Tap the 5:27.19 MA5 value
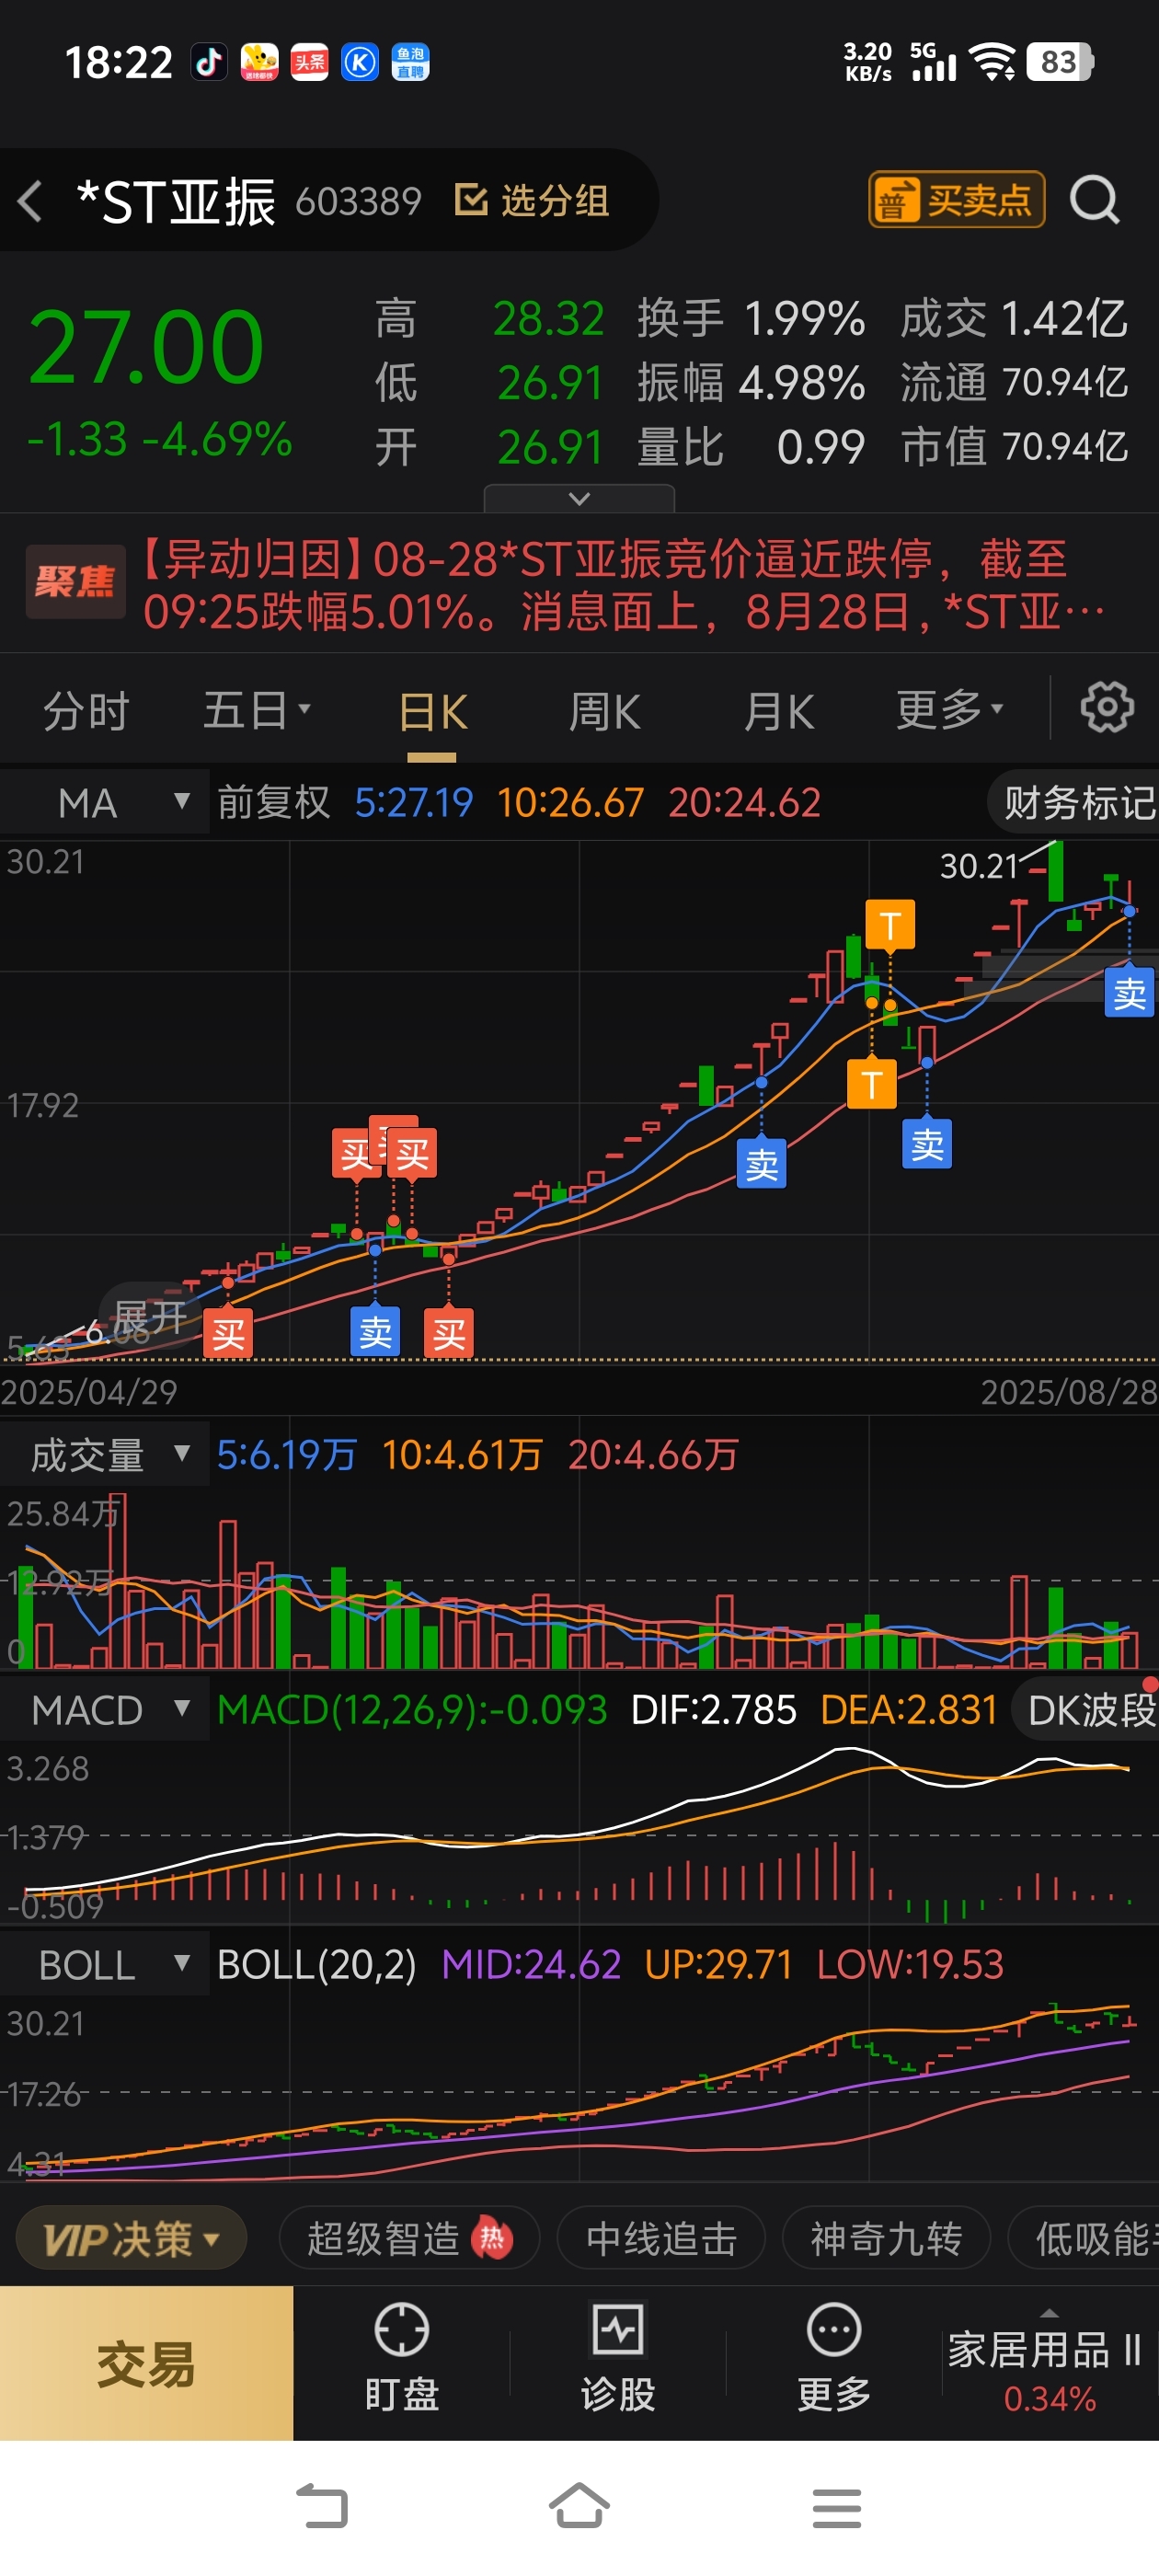1159x2576 pixels. click(x=413, y=802)
